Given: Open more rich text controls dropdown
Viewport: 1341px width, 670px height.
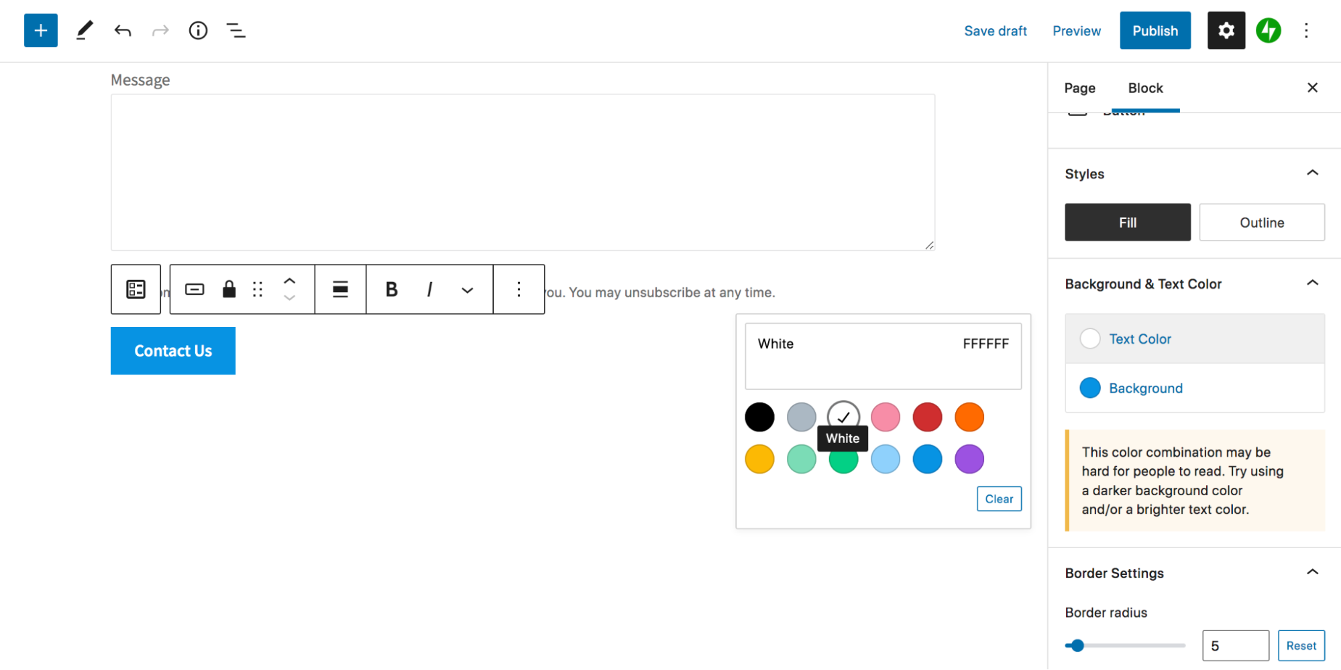Looking at the screenshot, I should [x=468, y=290].
